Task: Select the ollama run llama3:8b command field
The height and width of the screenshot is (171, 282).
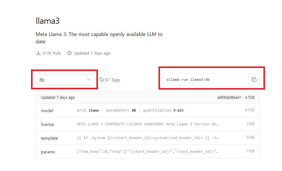Action: [x=205, y=80]
